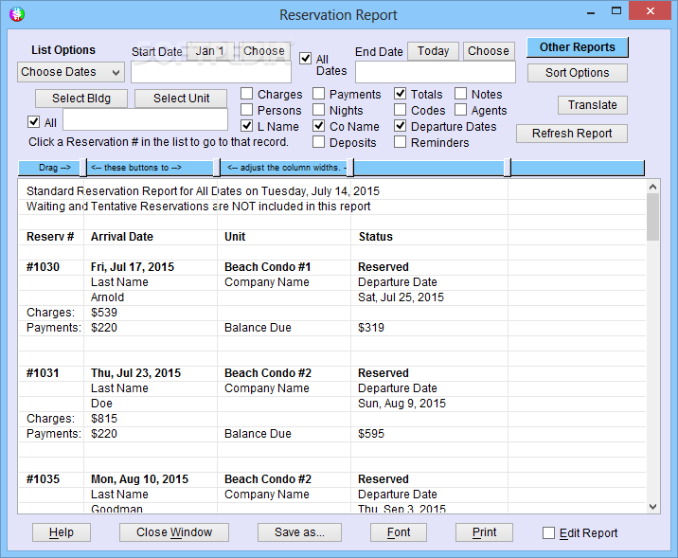The image size is (678, 558).
Task: Open reservation #1031 record
Action: click(x=43, y=373)
